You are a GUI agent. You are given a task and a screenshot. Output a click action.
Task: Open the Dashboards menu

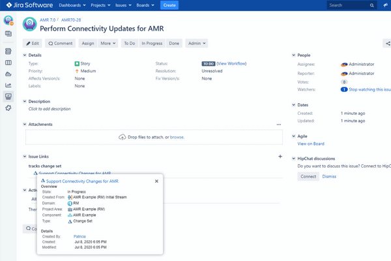click(x=72, y=5)
